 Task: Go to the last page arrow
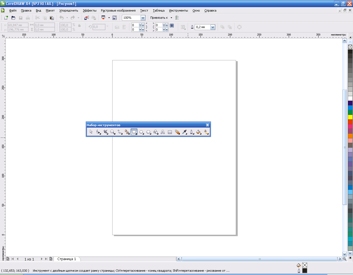pyautogui.click(x=46, y=259)
